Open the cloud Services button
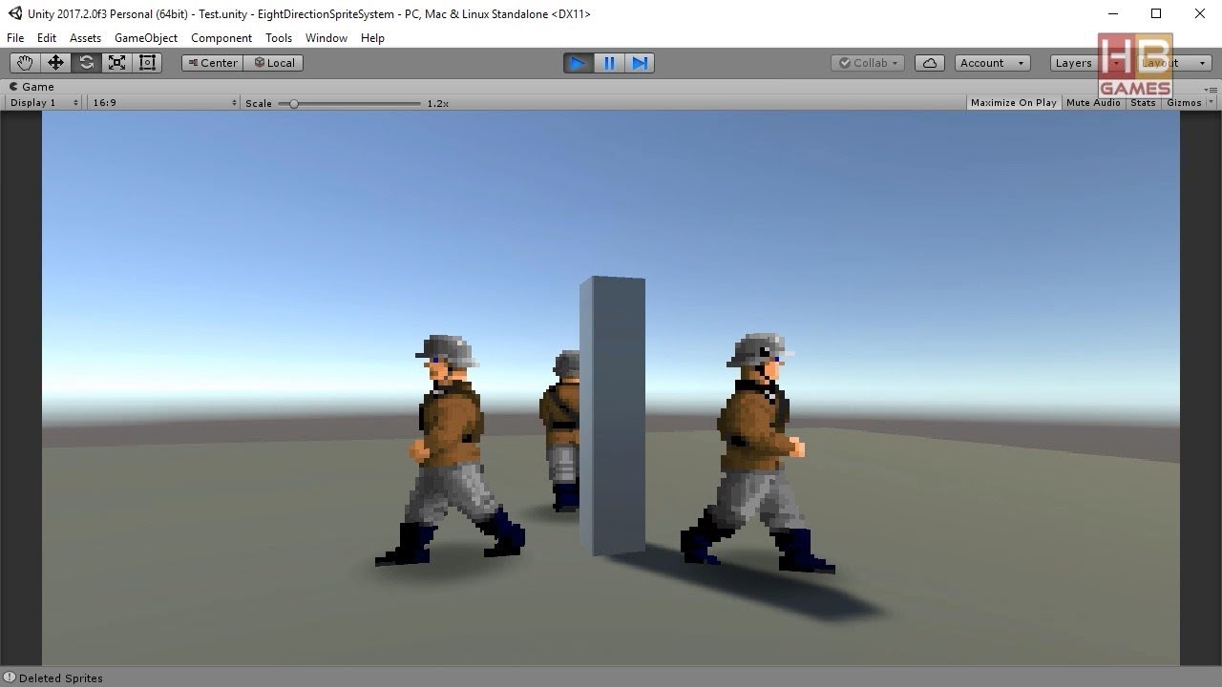The image size is (1222, 687). [930, 63]
